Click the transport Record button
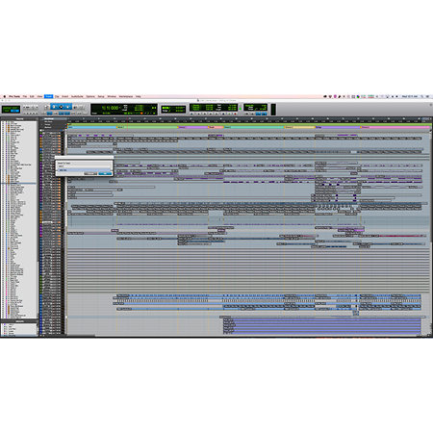Viewport: 433px width, 433px height. pyautogui.click(x=235, y=114)
